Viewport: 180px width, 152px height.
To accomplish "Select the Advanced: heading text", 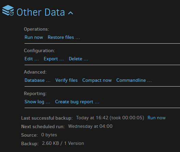I will pyautogui.click(x=35, y=72).
